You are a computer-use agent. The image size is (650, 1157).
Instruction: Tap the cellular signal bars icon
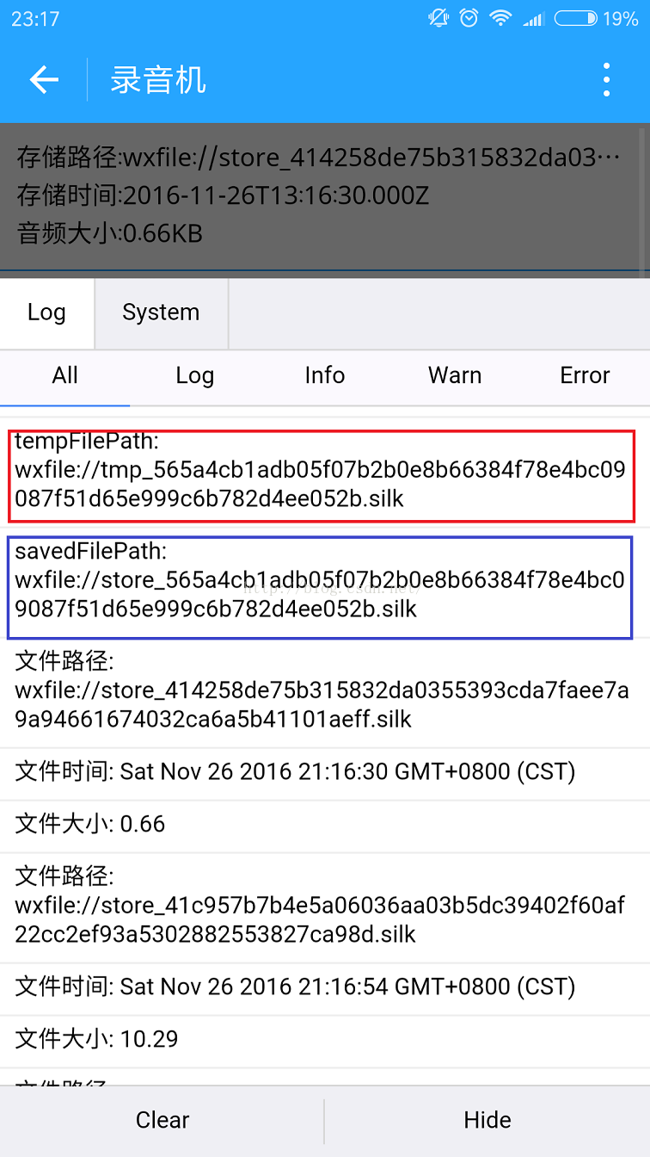pyautogui.click(x=534, y=18)
